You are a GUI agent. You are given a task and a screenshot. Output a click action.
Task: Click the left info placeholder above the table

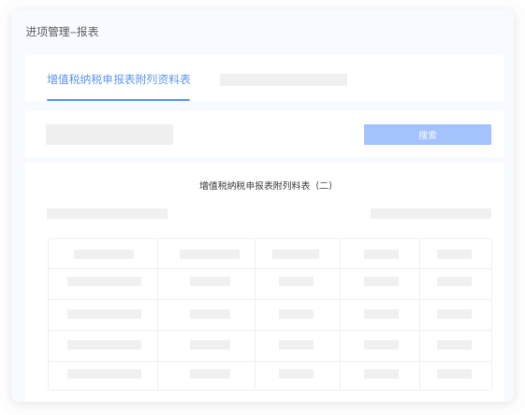(x=107, y=213)
